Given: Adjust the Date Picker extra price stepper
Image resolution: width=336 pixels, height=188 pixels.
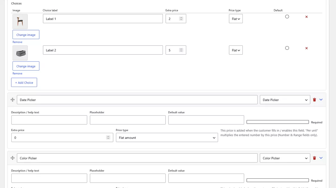Looking at the screenshot, I should tap(108, 138).
